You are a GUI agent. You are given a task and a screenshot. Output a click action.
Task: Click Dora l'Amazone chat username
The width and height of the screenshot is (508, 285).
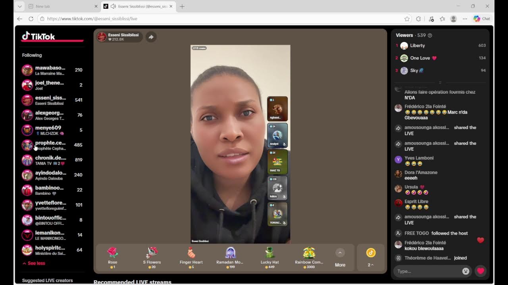tap(421, 173)
